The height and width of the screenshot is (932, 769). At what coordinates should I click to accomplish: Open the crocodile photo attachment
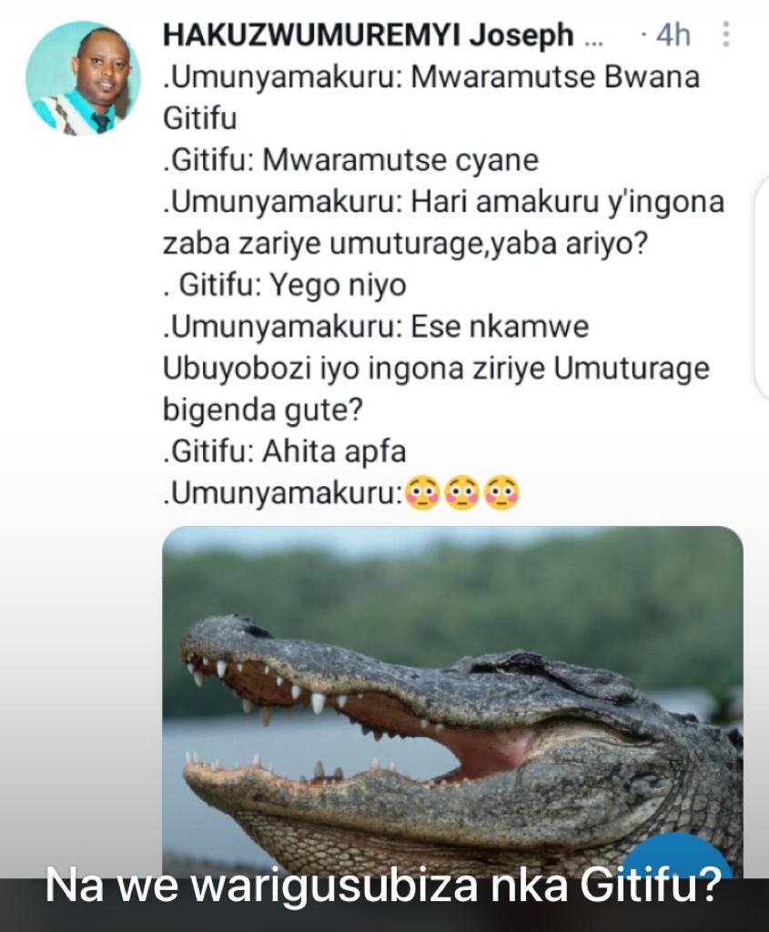(452, 692)
